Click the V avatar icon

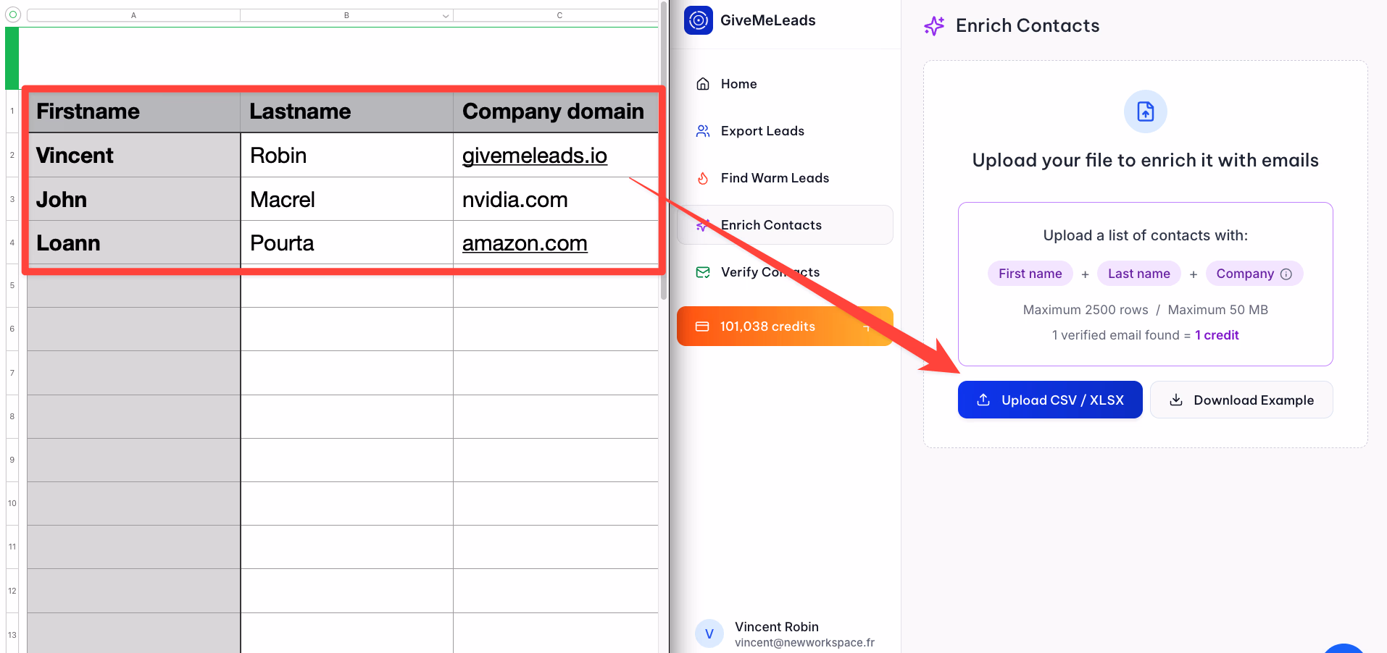pyautogui.click(x=709, y=633)
